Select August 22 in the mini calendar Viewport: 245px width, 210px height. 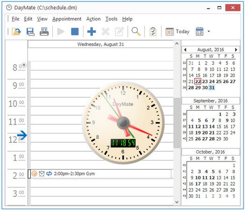point(198,81)
